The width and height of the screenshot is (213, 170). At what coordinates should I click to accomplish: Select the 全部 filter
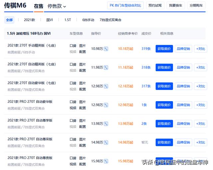tap(9, 20)
